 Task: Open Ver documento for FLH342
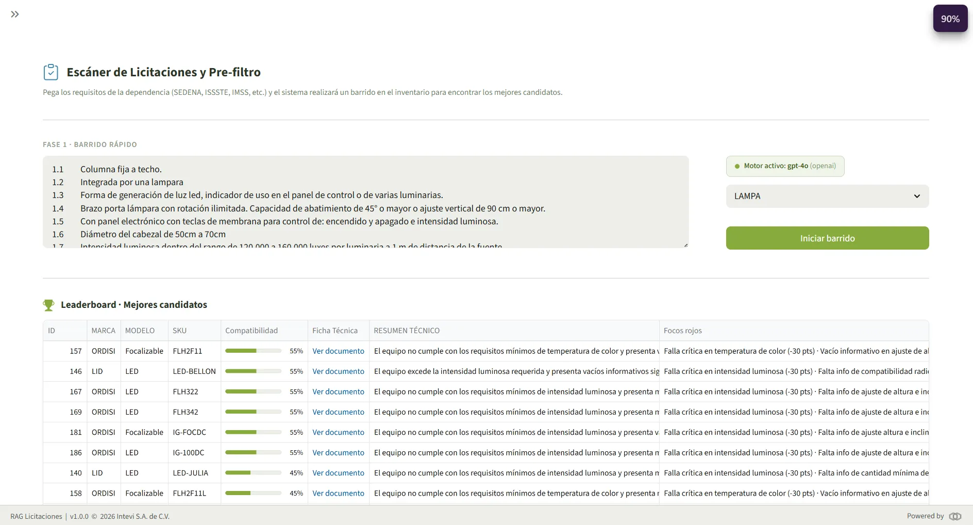(338, 412)
